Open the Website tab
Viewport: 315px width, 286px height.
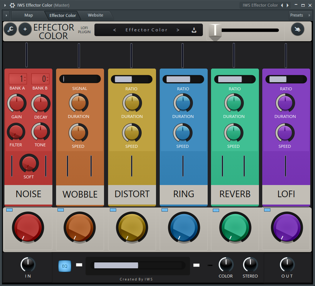[96, 15]
